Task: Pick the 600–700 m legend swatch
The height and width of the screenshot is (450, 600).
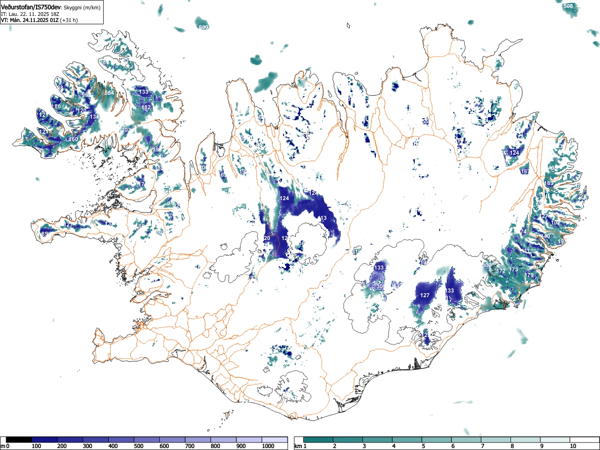Action: [x=172, y=440]
